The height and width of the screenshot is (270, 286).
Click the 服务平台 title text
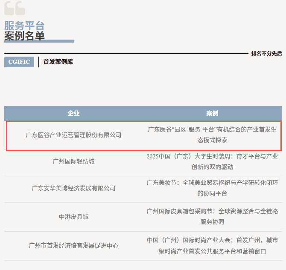(24, 26)
